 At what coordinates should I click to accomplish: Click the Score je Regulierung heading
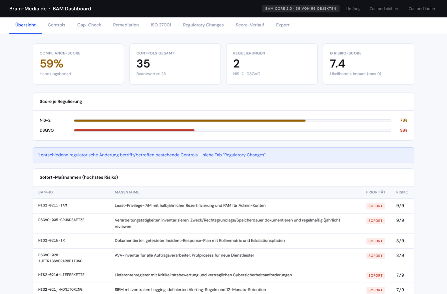(x=61, y=102)
